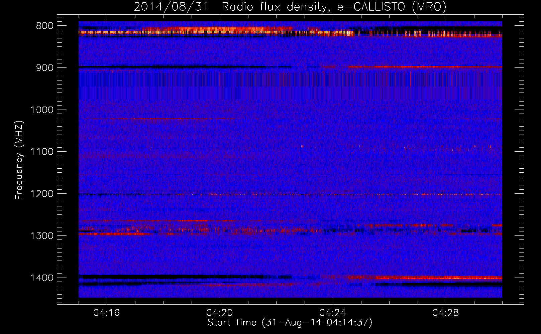This screenshot has width=541, height=334.
Task: Click the 800 frequency tick label
Action: pos(44,26)
